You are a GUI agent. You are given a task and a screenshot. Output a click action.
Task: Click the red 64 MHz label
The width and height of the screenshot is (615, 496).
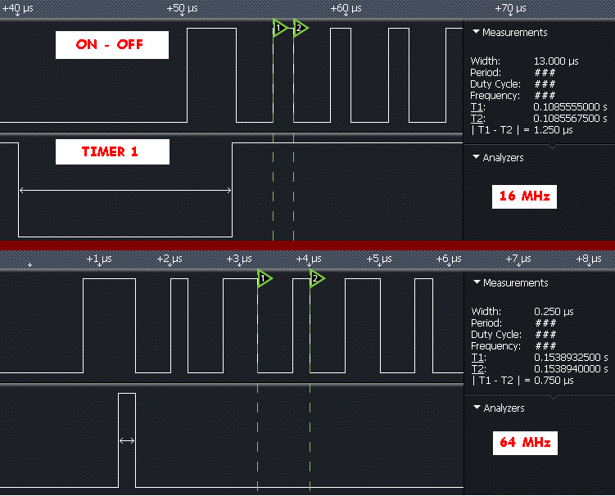[524, 443]
